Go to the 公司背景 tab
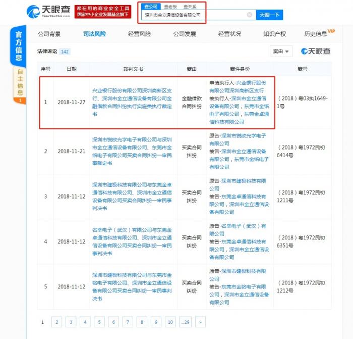Image resolution: width=353 pixels, height=339 pixels. 49,34
